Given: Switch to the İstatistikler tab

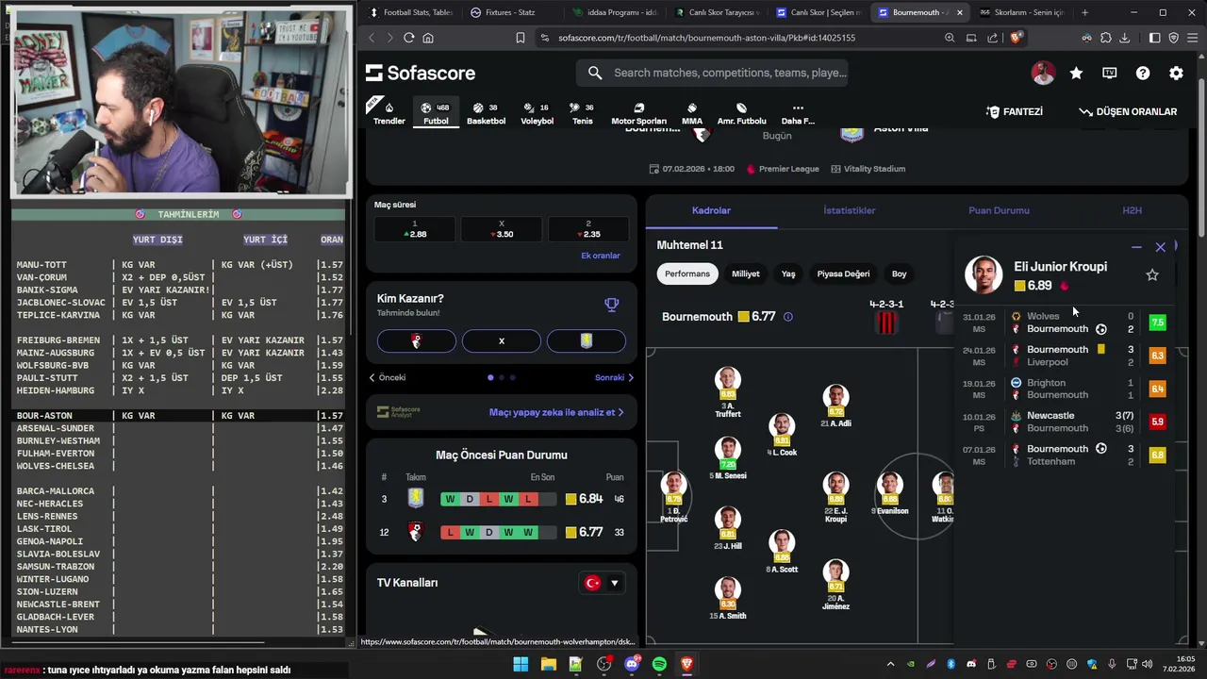Looking at the screenshot, I should [850, 210].
